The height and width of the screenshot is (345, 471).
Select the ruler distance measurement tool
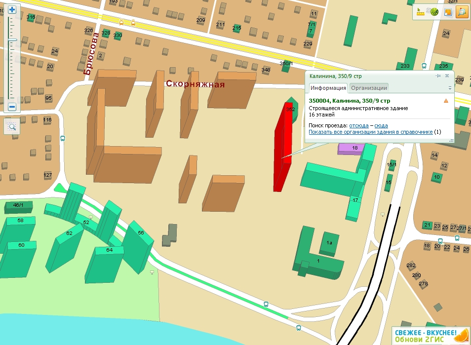click(421, 12)
